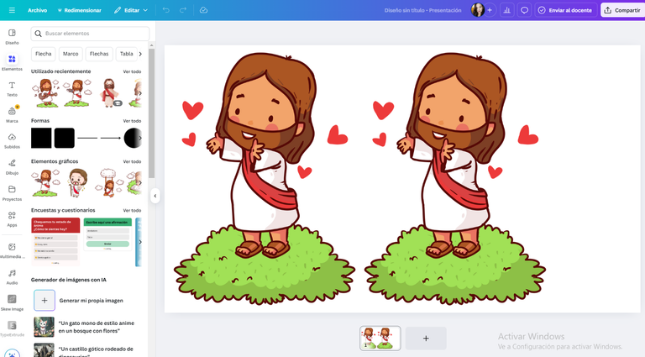645x357 pixels.
Task: Collapse the side panel with arrow handle
Action: (155, 196)
